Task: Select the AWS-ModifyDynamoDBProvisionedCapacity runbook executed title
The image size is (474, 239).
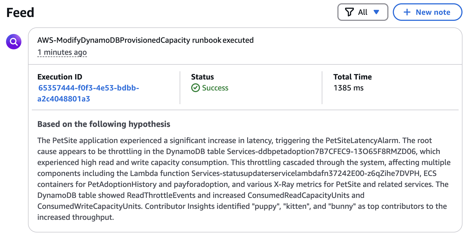Action: tap(145, 40)
